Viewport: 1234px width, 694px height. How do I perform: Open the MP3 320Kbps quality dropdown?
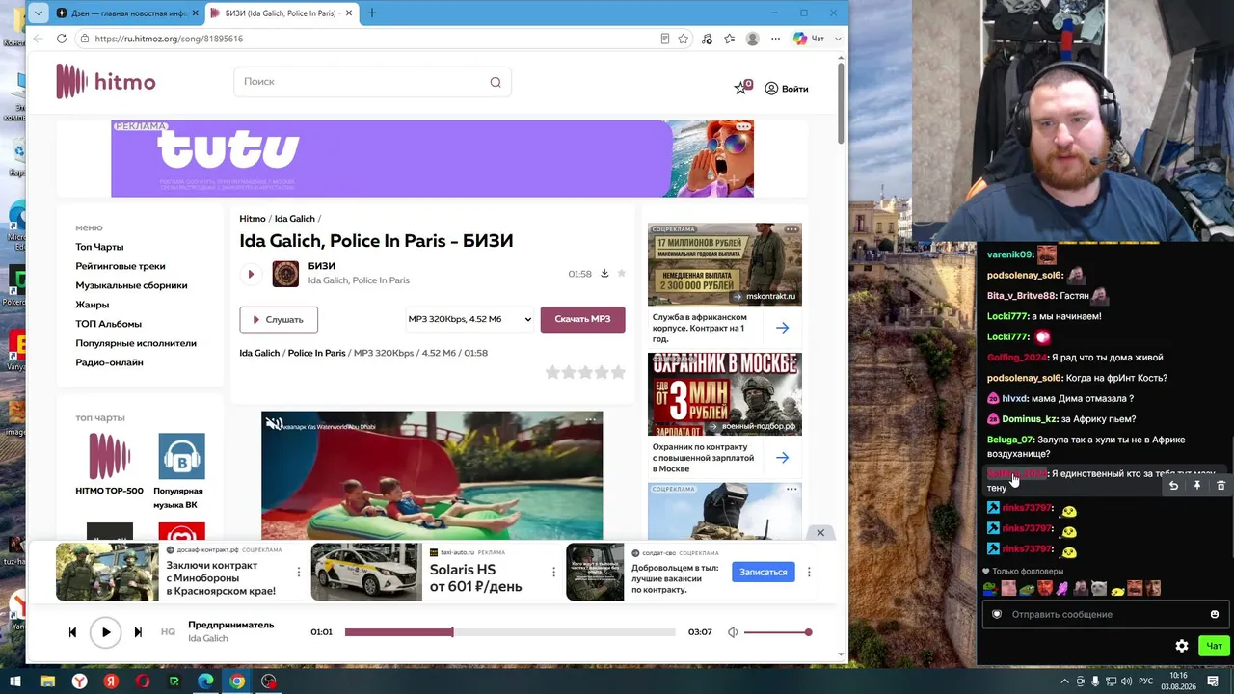[x=469, y=319]
